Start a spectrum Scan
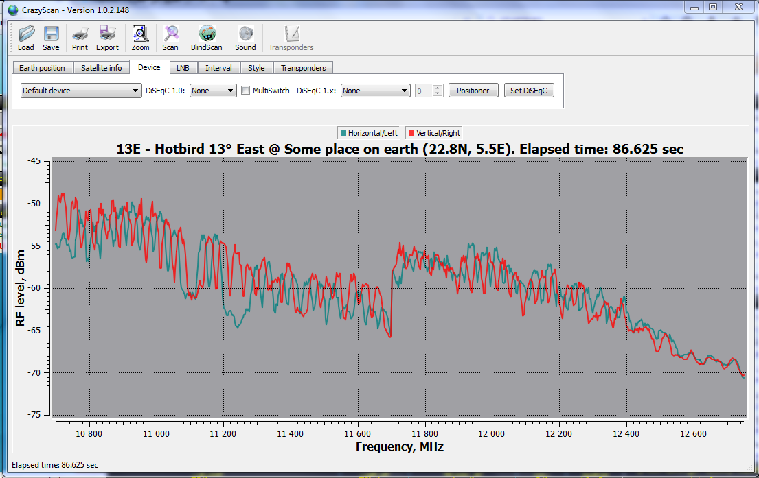Image resolution: width=759 pixels, height=478 pixels. [x=170, y=38]
